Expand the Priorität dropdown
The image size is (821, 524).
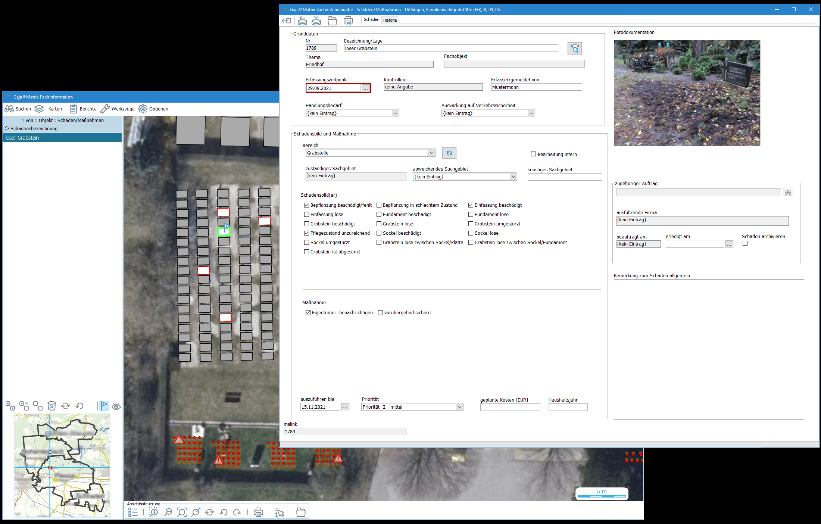pos(459,407)
